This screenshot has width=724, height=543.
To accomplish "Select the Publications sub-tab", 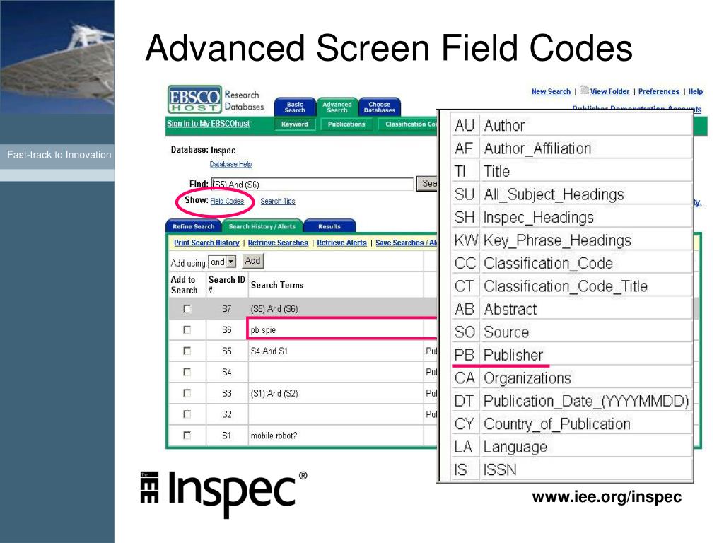I will tap(346, 124).
